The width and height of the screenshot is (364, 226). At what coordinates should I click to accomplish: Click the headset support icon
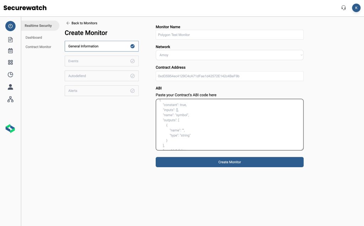click(343, 8)
